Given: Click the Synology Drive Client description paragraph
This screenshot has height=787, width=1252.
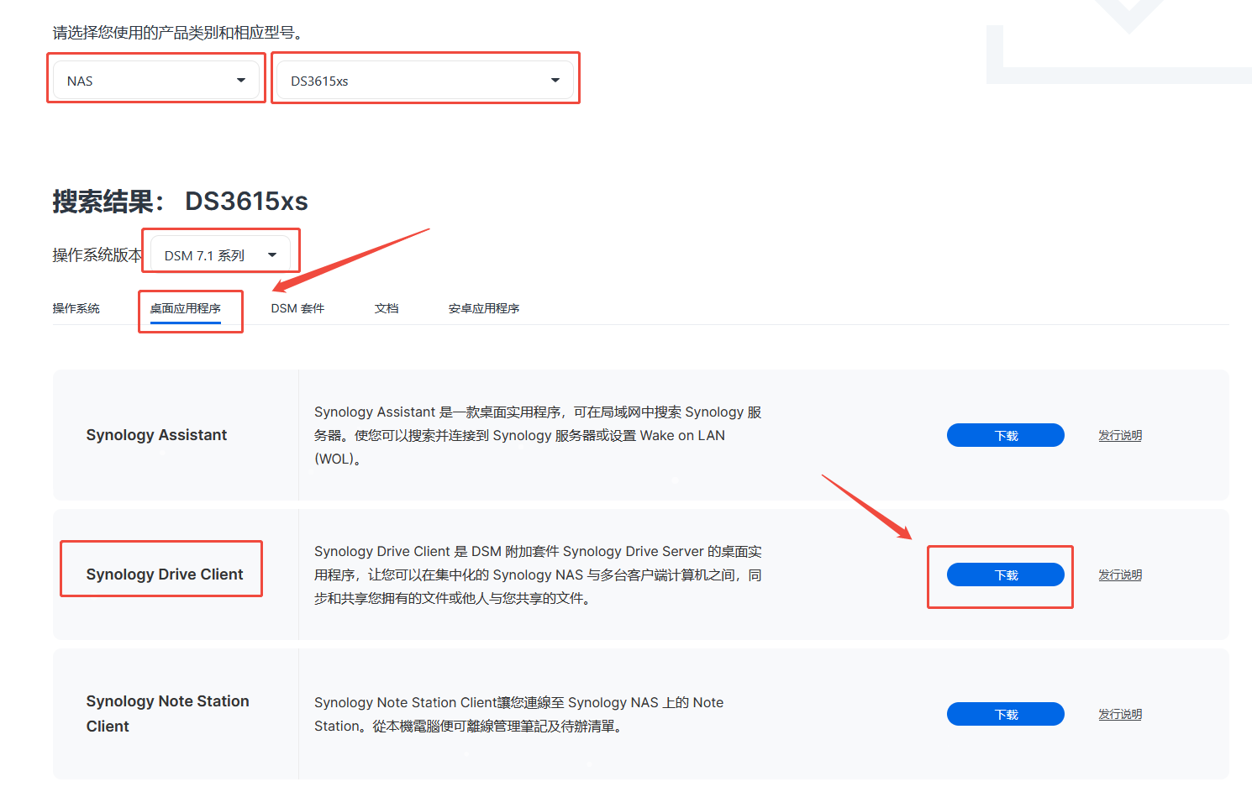Looking at the screenshot, I should (538, 575).
